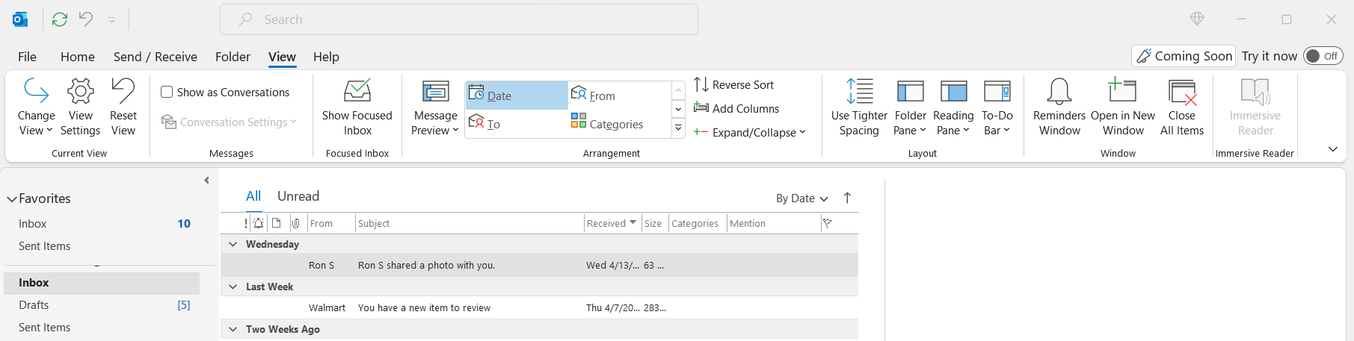
Task: Open the Folder ribbon tab
Action: tap(233, 57)
